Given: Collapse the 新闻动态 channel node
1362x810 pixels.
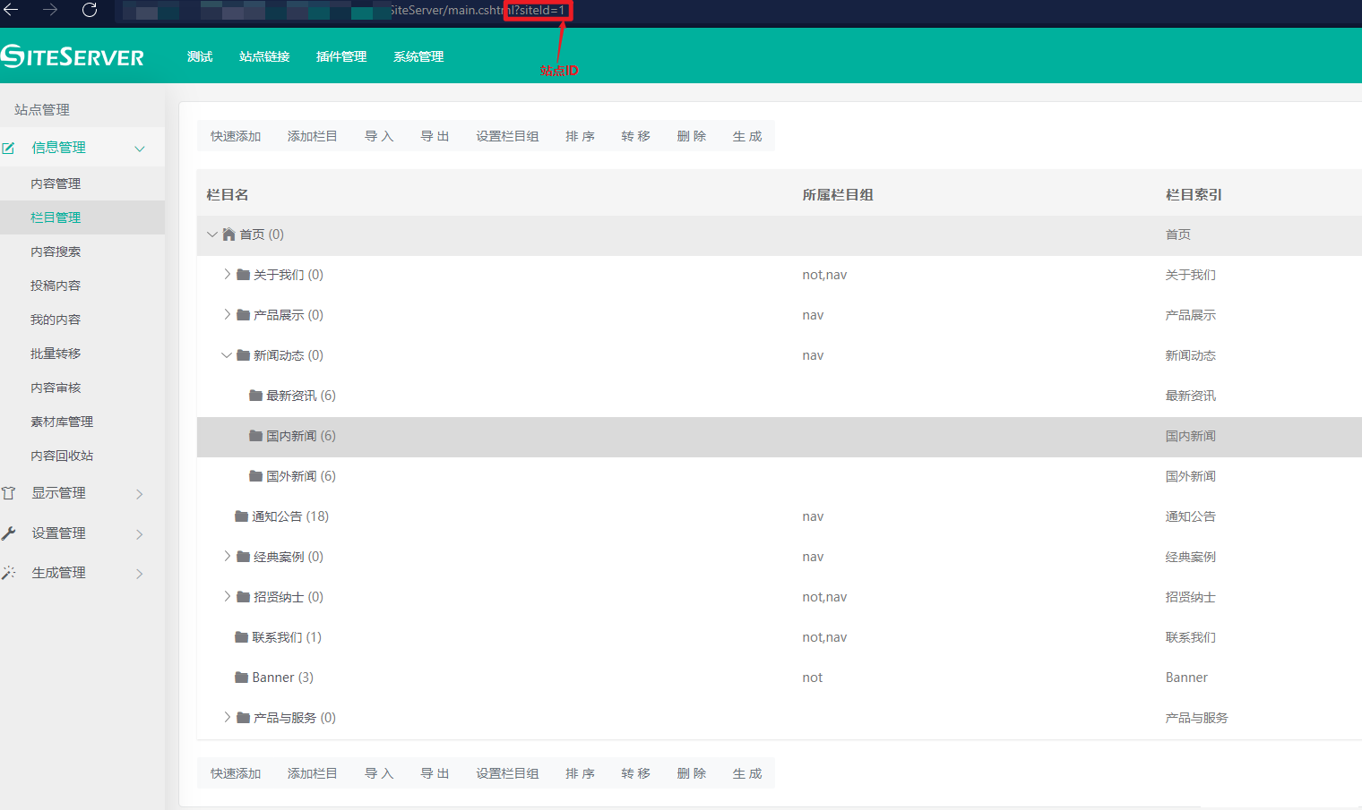Looking at the screenshot, I should pos(227,355).
